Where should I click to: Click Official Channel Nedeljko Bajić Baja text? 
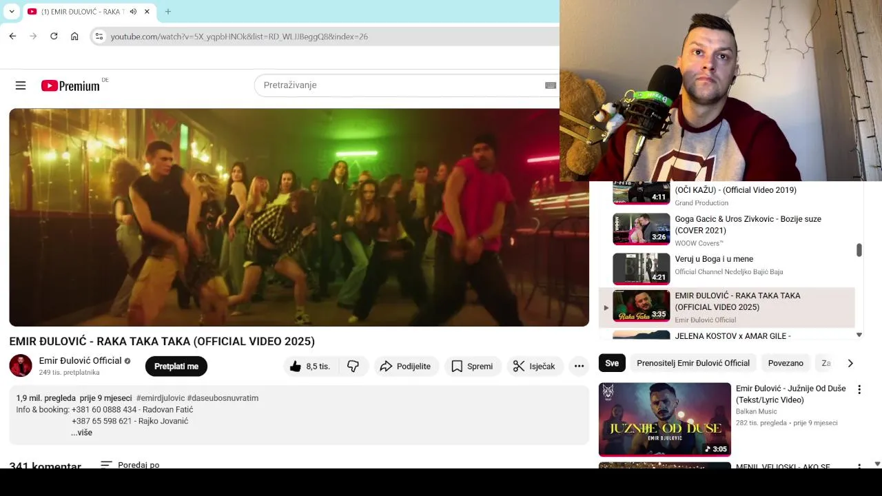coord(729,271)
